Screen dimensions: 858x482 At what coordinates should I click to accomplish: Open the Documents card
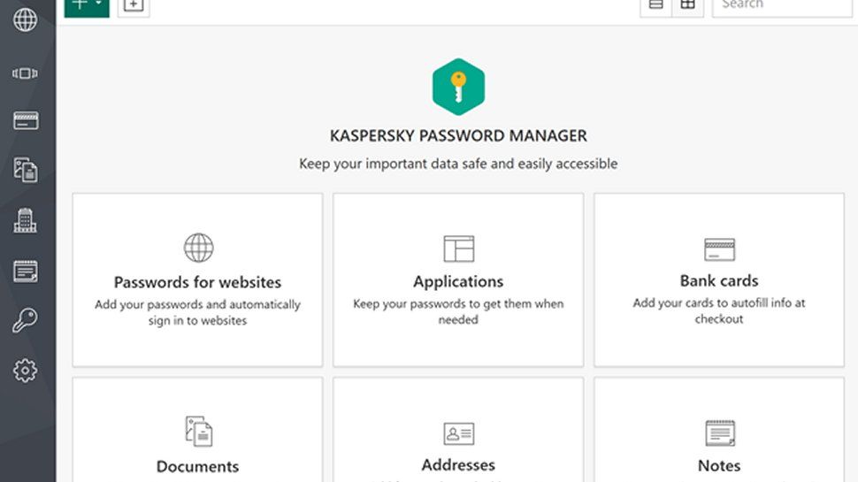click(197, 430)
